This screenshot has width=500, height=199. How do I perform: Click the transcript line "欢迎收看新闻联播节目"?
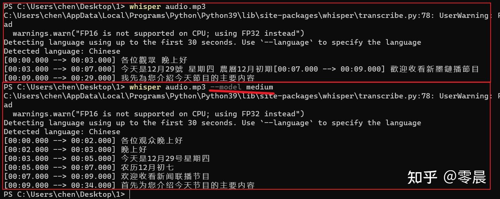165,176
